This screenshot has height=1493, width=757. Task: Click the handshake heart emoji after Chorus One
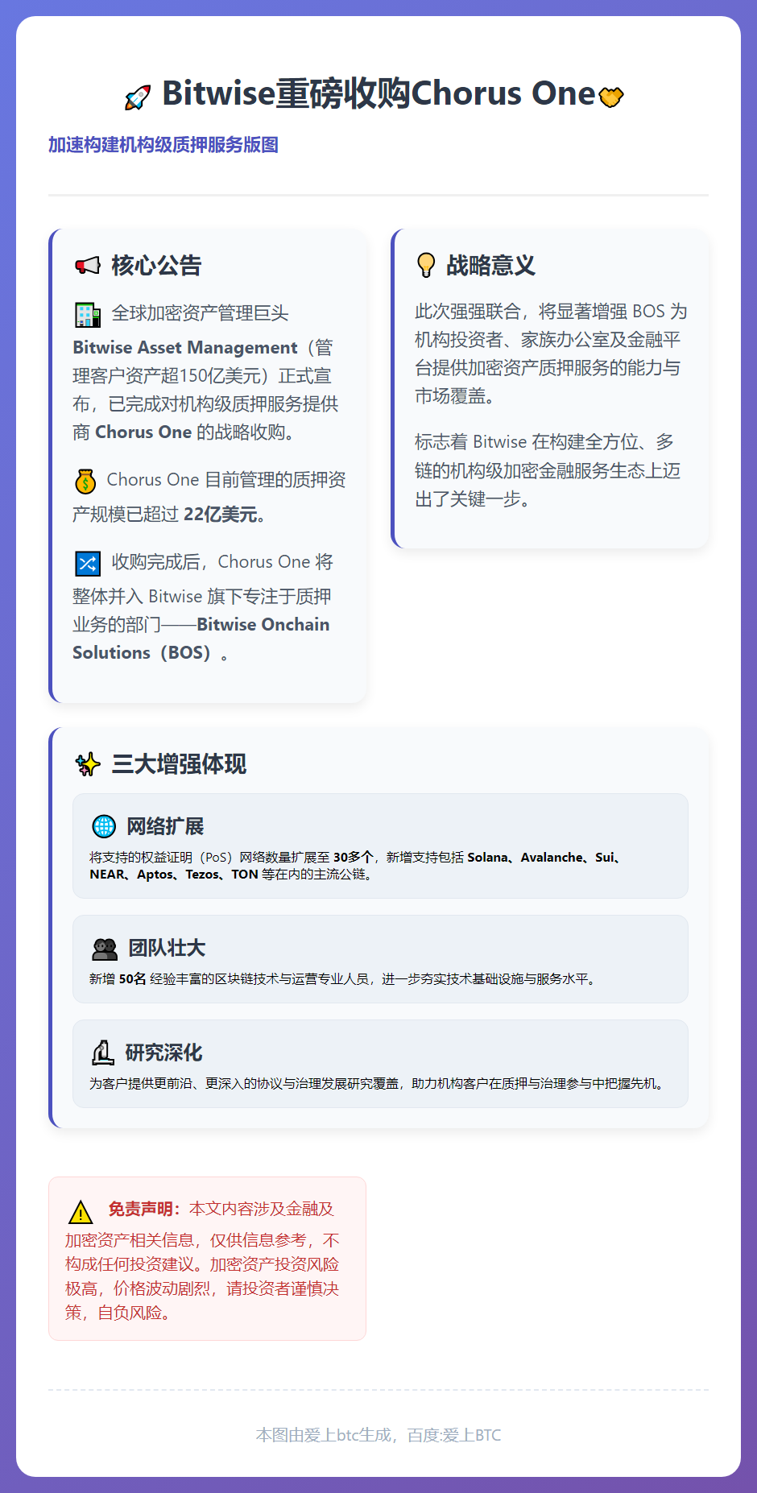[611, 97]
